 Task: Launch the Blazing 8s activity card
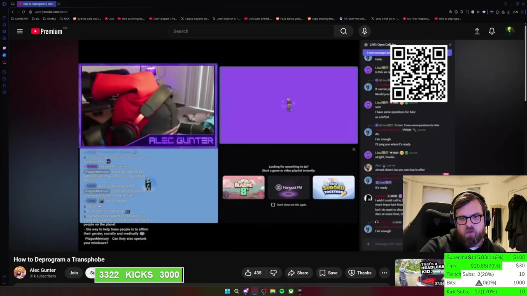[x=244, y=187]
